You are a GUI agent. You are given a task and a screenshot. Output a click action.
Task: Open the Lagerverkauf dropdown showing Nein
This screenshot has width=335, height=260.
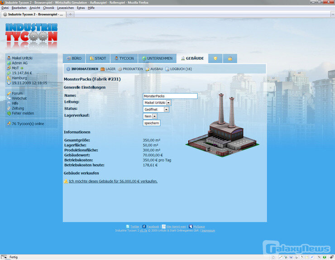click(150, 116)
